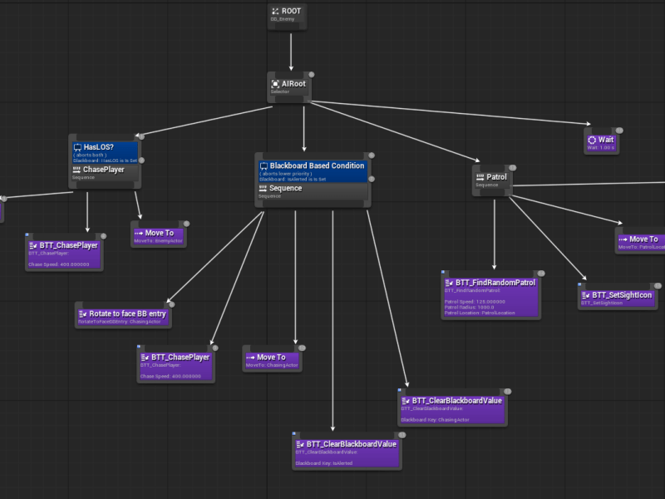The image size is (665, 499).
Task: Click the Blackboard Based Condition decorator icon
Action: (264, 166)
